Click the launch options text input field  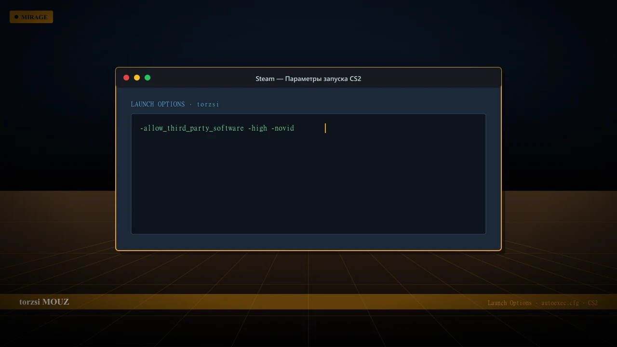(x=308, y=174)
